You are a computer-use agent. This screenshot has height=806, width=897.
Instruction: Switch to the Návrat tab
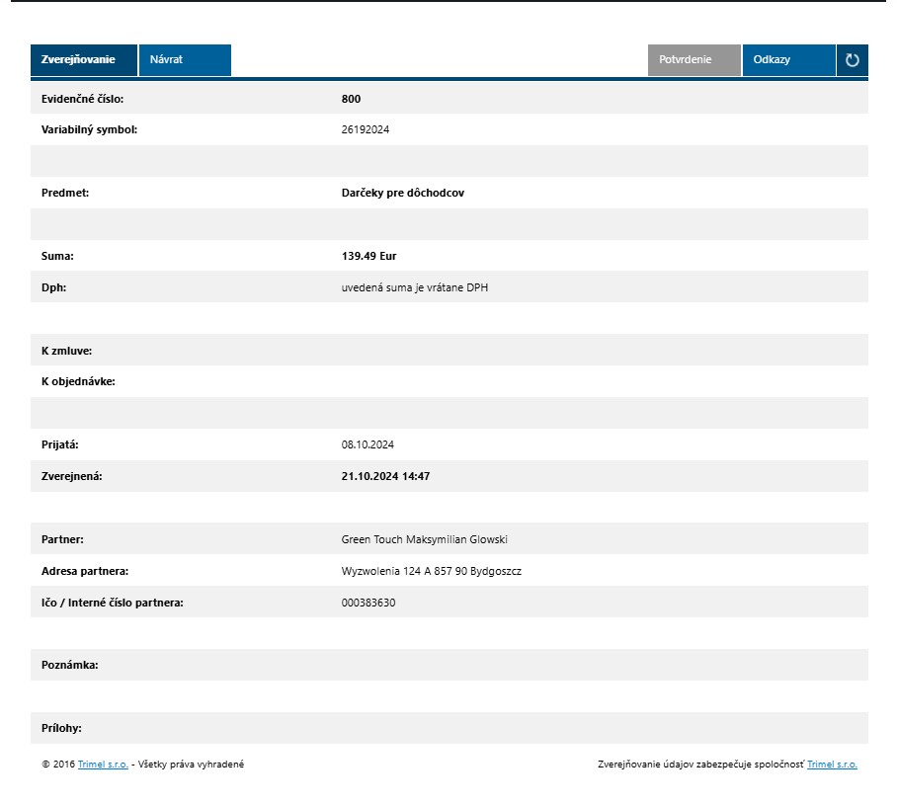point(185,60)
